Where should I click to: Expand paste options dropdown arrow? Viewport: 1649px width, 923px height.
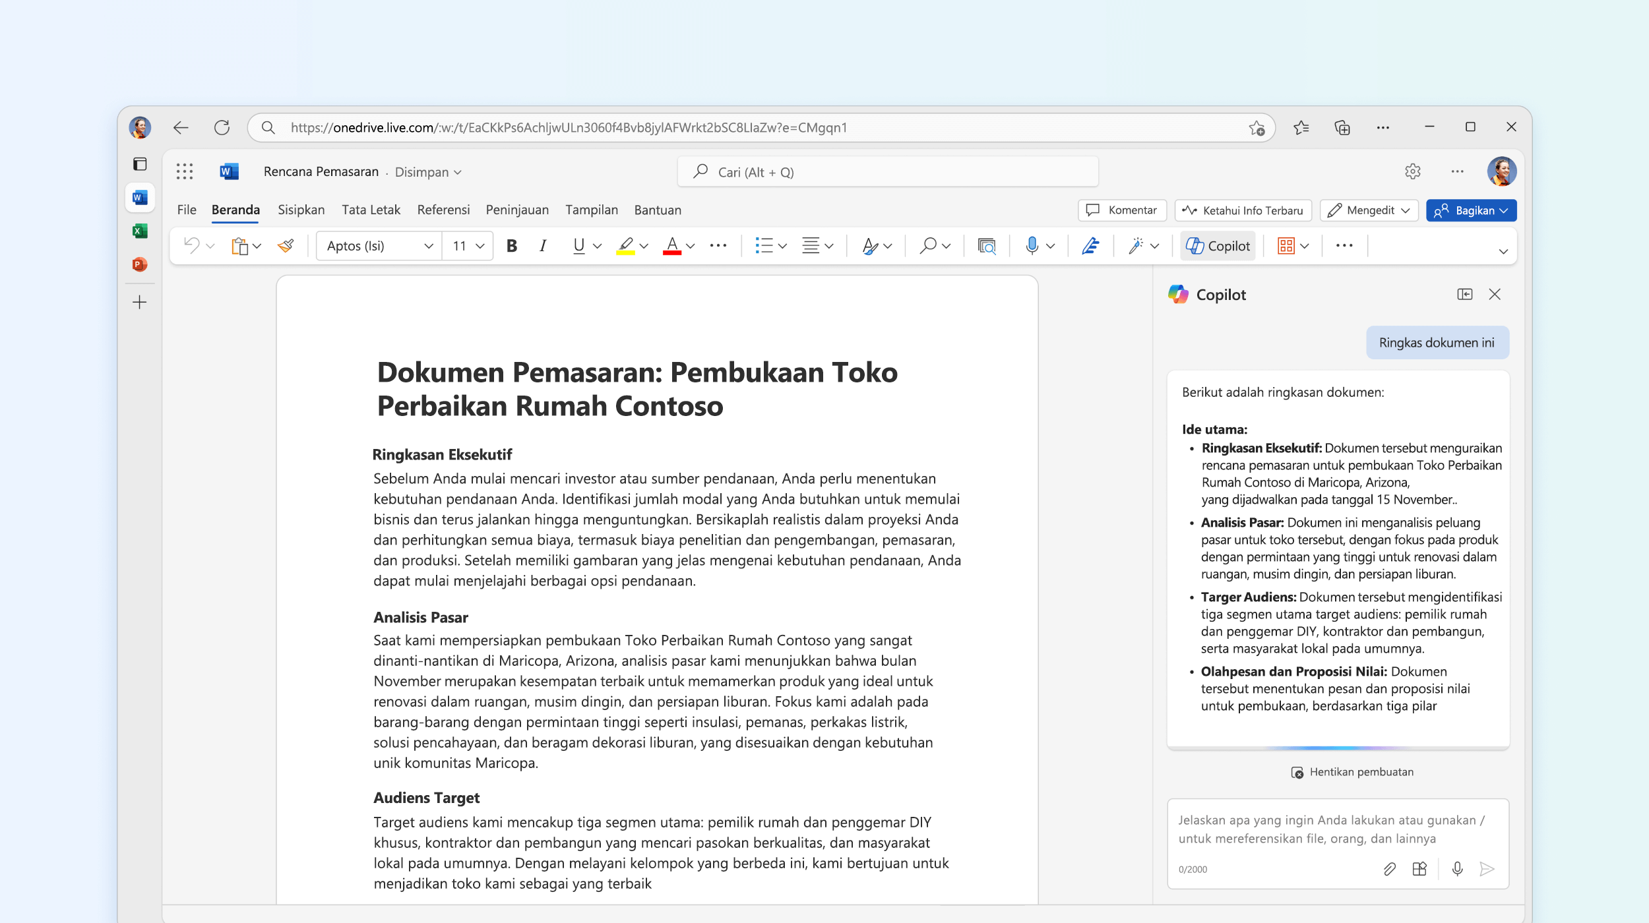coord(257,246)
